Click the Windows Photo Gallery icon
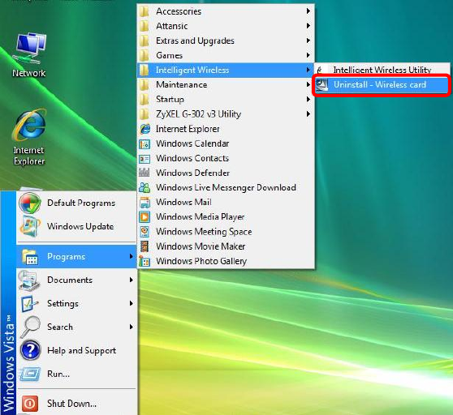This screenshot has width=453, height=415. 145,261
